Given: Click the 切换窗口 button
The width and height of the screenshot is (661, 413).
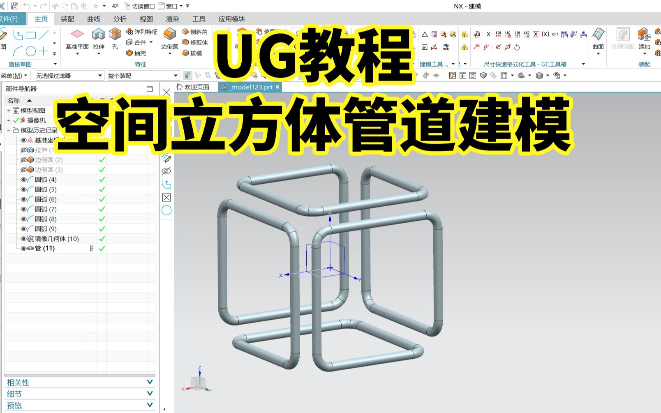Looking at the screenshot, I should click(x=139, y=6).
